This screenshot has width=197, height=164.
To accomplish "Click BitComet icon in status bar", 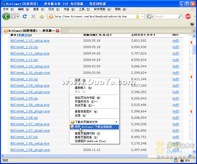I will pos(176,160).
